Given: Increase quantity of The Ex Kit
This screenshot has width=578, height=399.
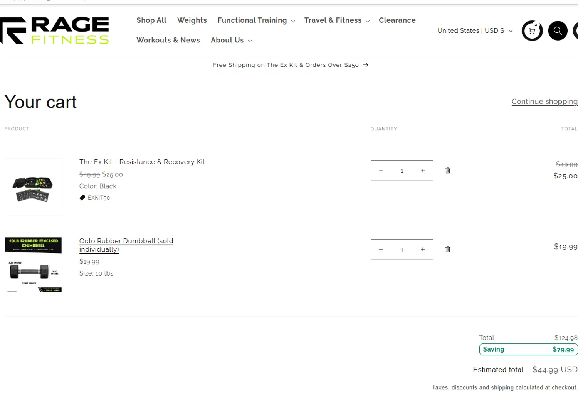Looking at the screenshot, I should [423, 171].
